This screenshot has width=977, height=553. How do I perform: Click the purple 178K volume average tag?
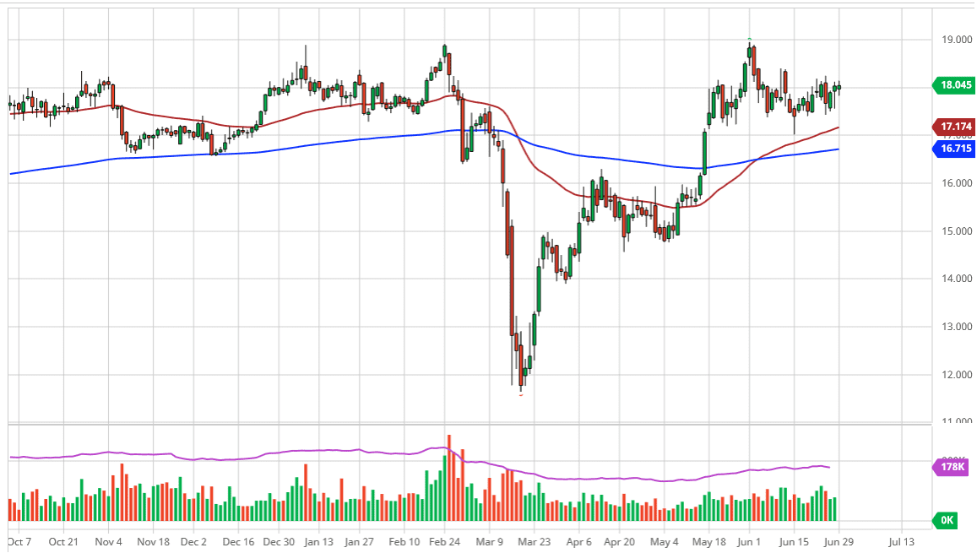(x=953, y=468)
